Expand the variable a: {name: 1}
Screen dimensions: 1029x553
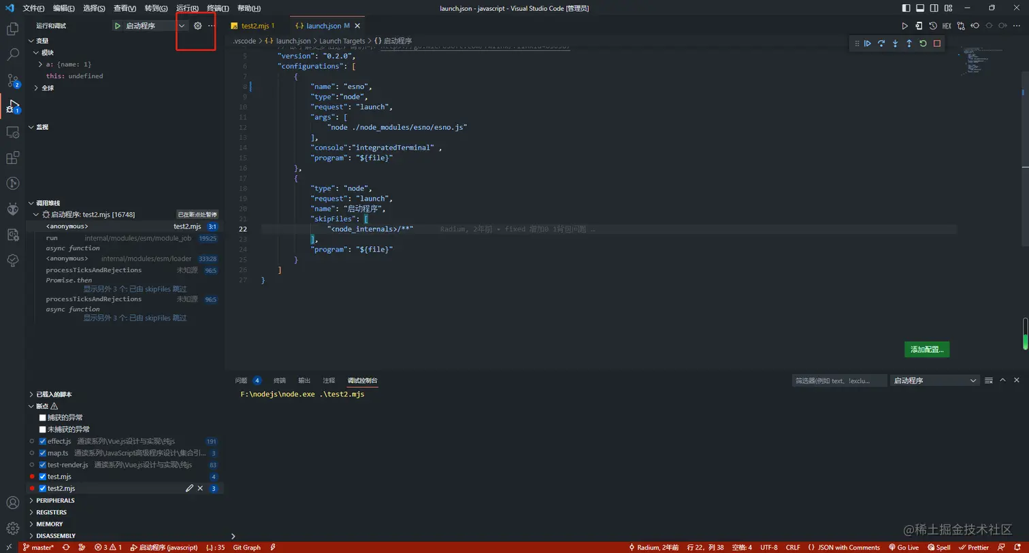(41, 64)
